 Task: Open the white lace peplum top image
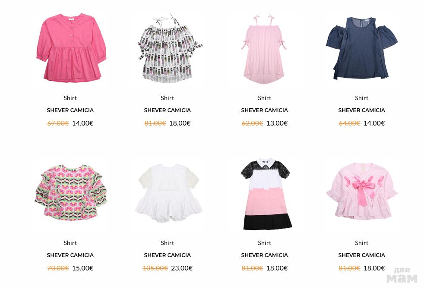pos(168,193)
